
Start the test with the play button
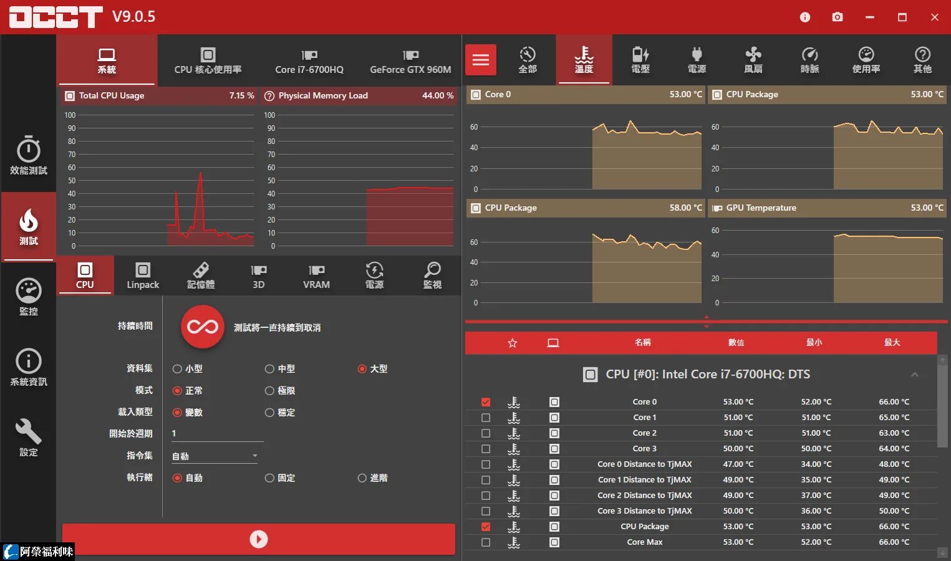259,539
